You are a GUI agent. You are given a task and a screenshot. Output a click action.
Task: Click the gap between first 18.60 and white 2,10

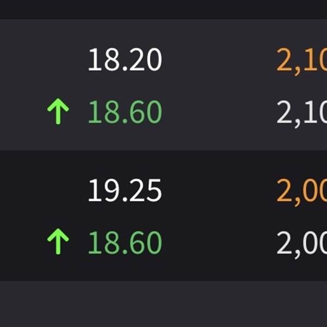point(218,112)
